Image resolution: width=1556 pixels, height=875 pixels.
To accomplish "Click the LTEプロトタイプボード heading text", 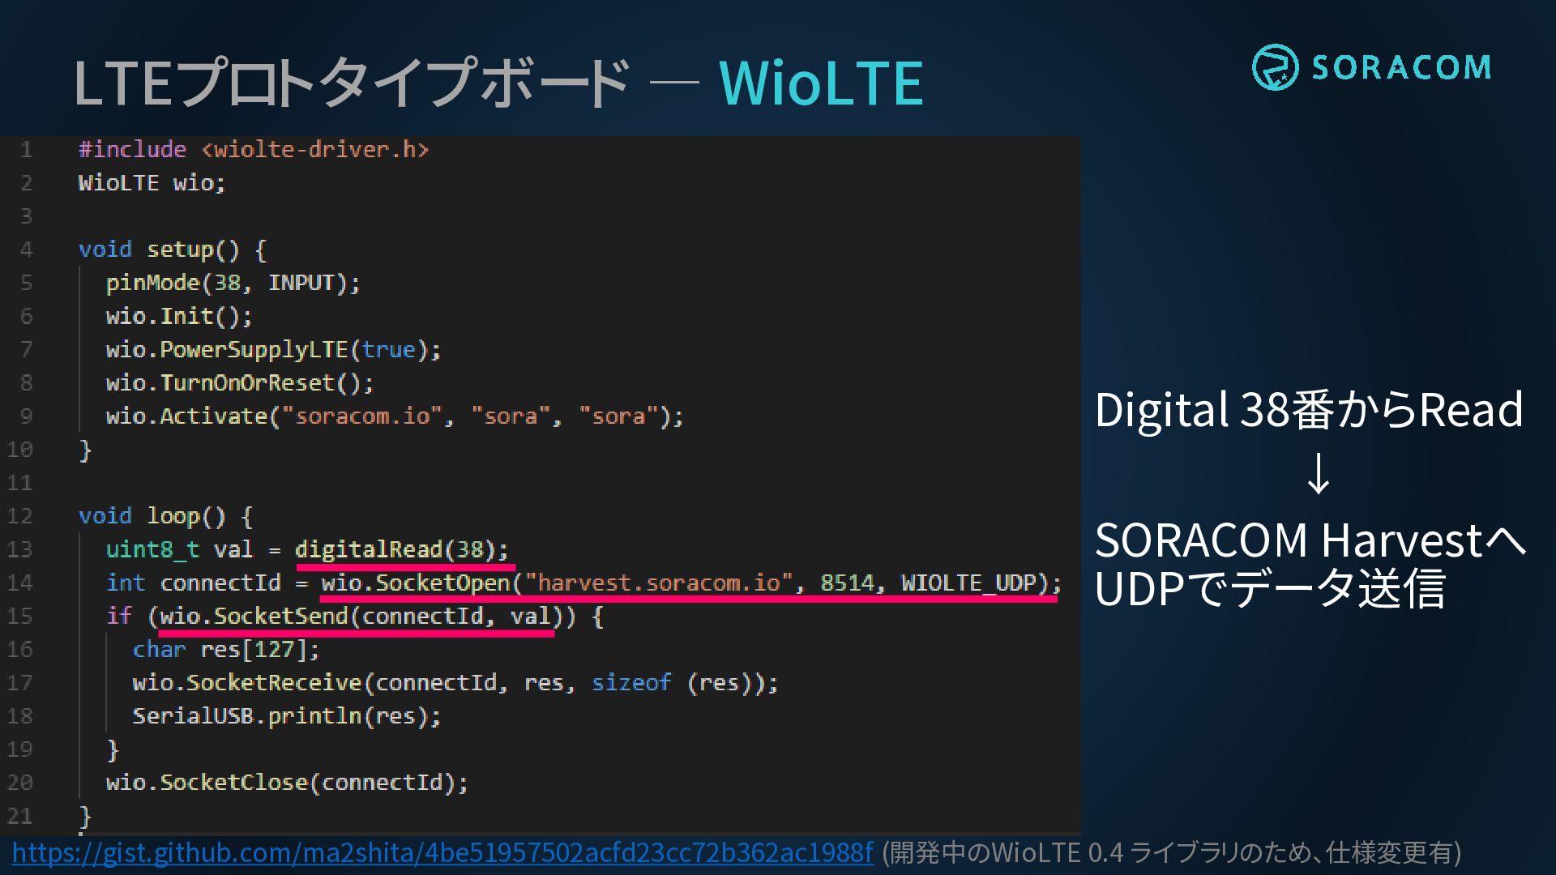I will [352, 83].
